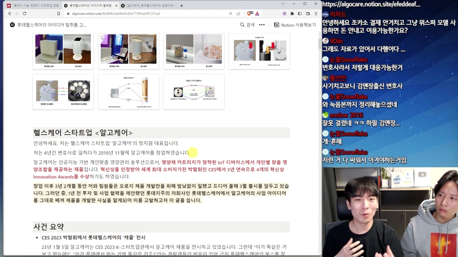Click the padlock site info icon
This screenshot has width=458, height=257.
click(68, 14)
